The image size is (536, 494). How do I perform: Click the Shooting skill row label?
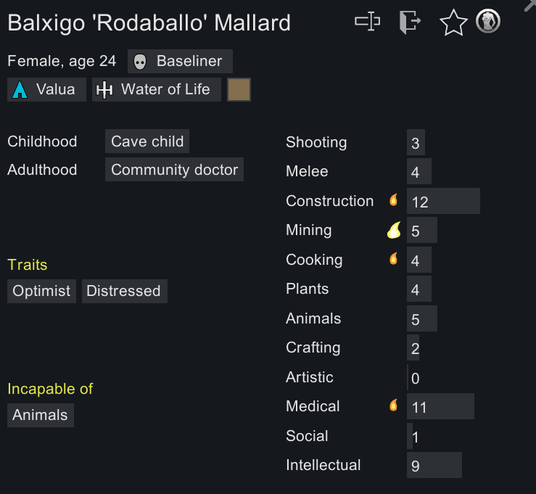[x=316, y=142]
